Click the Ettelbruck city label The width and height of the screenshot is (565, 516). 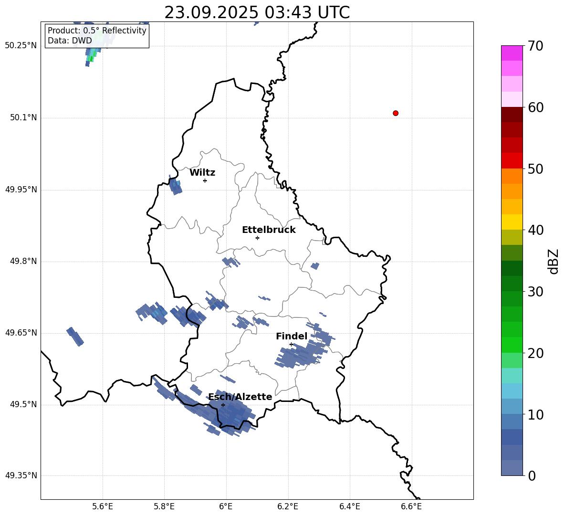[269, 230]
